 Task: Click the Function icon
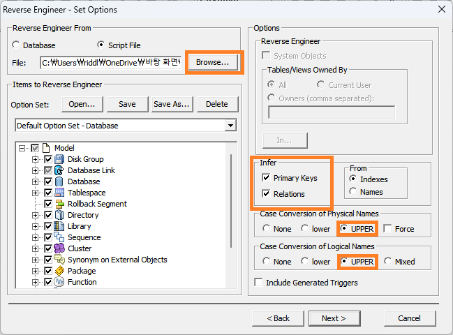point(59,282)
